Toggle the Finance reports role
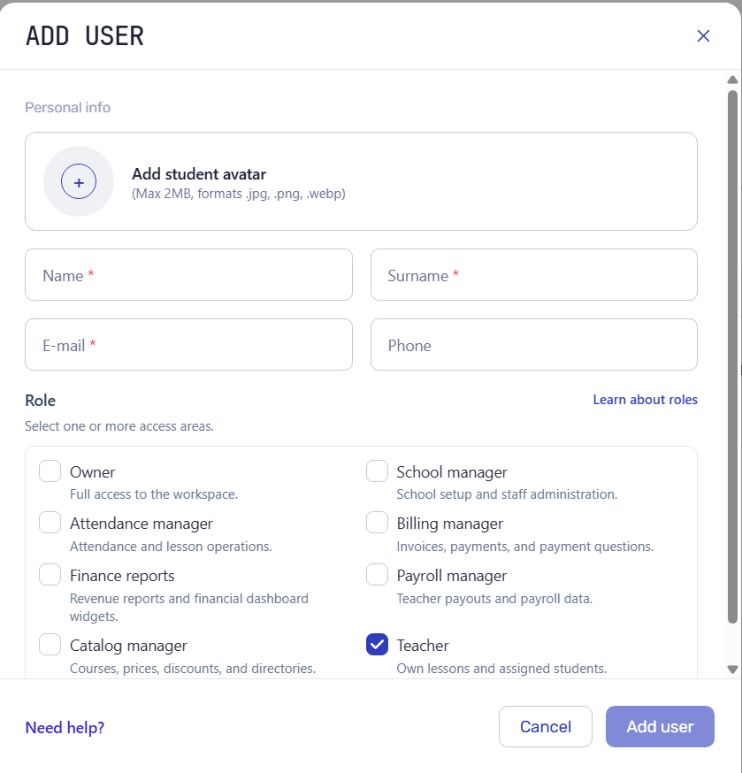Image resolution: width=742 pixels, height=773 pixels. pyautogui.click(x=50, y=574)
